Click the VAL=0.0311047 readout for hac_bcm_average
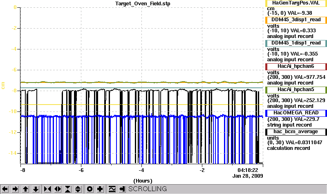This screenshot has height=194, width=327. tap(304, 143)
